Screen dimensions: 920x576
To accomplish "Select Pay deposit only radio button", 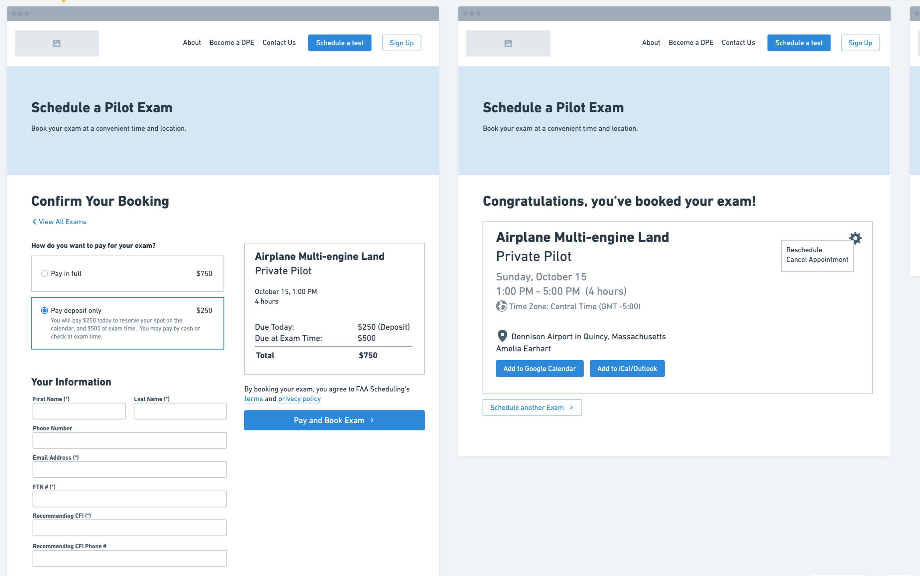I will point(44,310).
